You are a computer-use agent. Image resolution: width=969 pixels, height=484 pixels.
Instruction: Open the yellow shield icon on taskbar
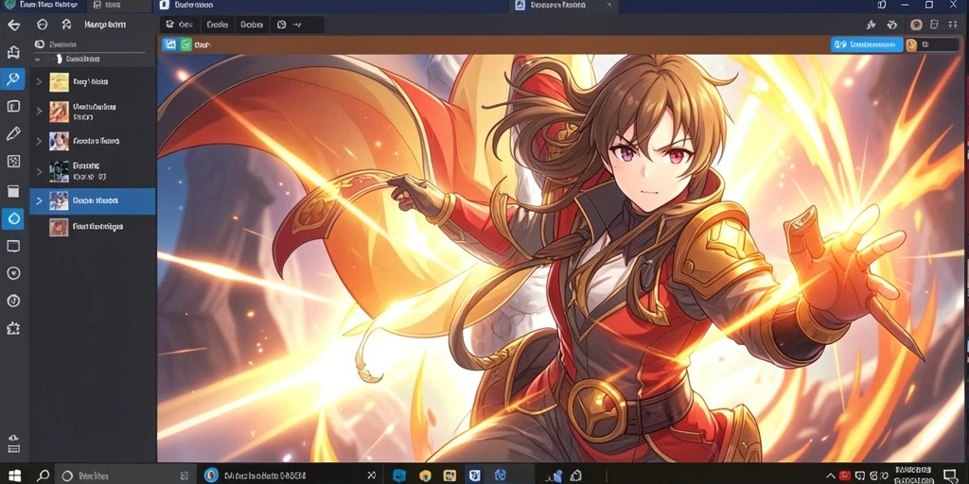coord(425,475)
